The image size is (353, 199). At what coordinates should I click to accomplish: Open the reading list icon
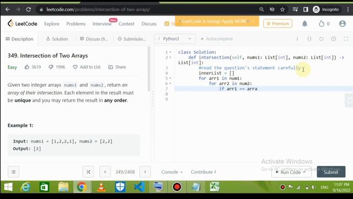pyautogui.click(x=295, y=9)
